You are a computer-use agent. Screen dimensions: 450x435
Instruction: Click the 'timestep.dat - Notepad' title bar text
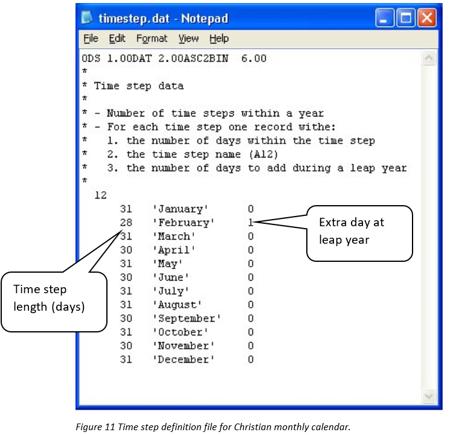(x=163, y=18)
